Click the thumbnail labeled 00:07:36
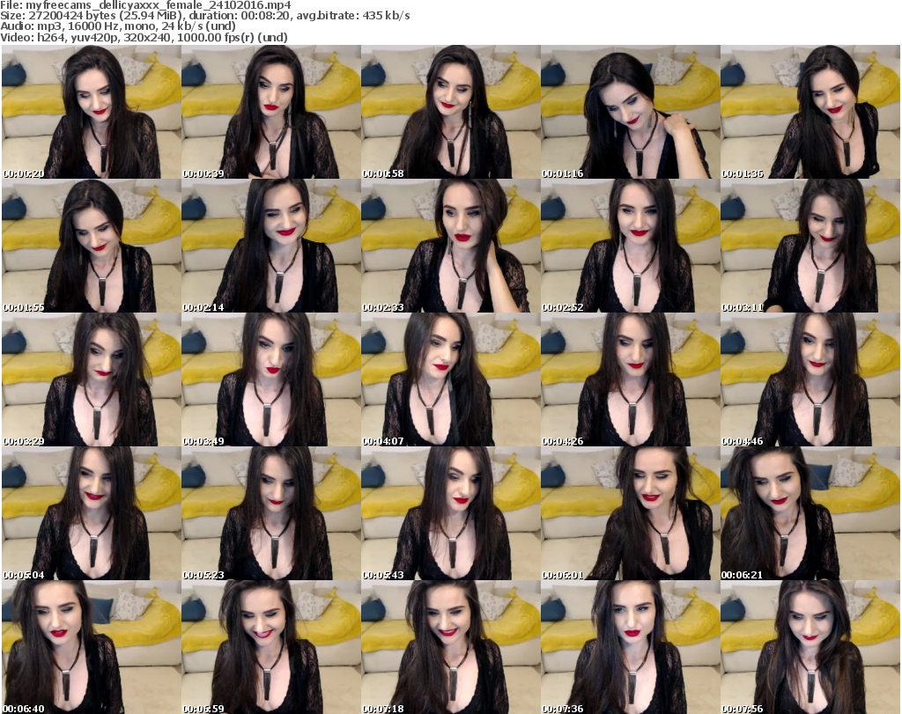This screenshot has width=902, height=714. pos(631,647)
